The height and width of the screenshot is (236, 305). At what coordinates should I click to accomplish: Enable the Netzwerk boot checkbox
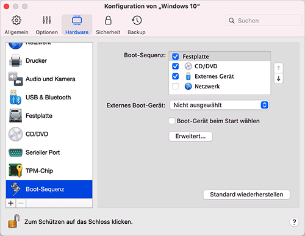[x=176, y=87]
